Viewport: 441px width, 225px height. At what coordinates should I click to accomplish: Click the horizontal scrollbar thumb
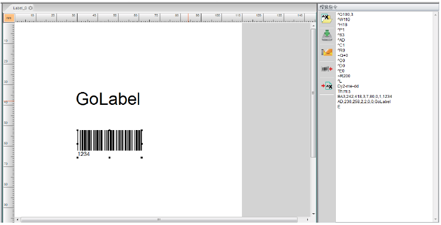159,219
